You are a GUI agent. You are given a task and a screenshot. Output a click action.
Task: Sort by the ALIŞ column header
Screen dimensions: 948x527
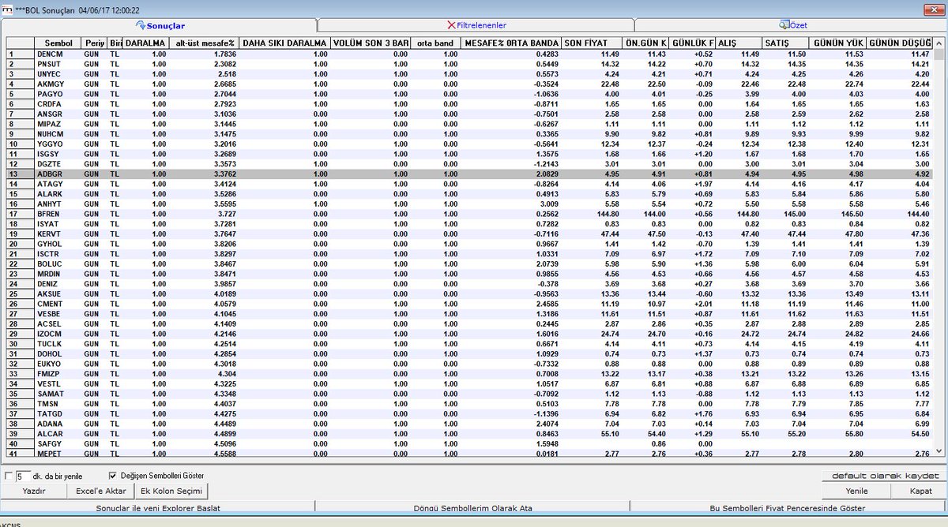739,43
